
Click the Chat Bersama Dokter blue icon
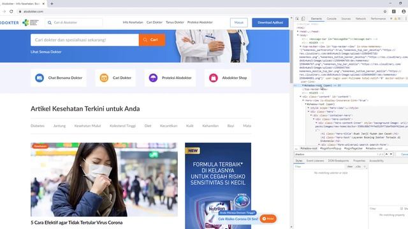[x=40, y=78]
